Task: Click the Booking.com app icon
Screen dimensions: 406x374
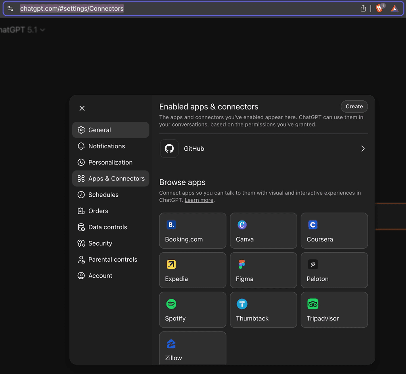Action: (x=171, y=224)
